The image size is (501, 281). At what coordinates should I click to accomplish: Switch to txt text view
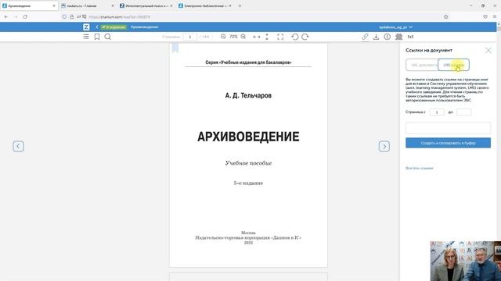pyautogui.click(x=410, y=37)
